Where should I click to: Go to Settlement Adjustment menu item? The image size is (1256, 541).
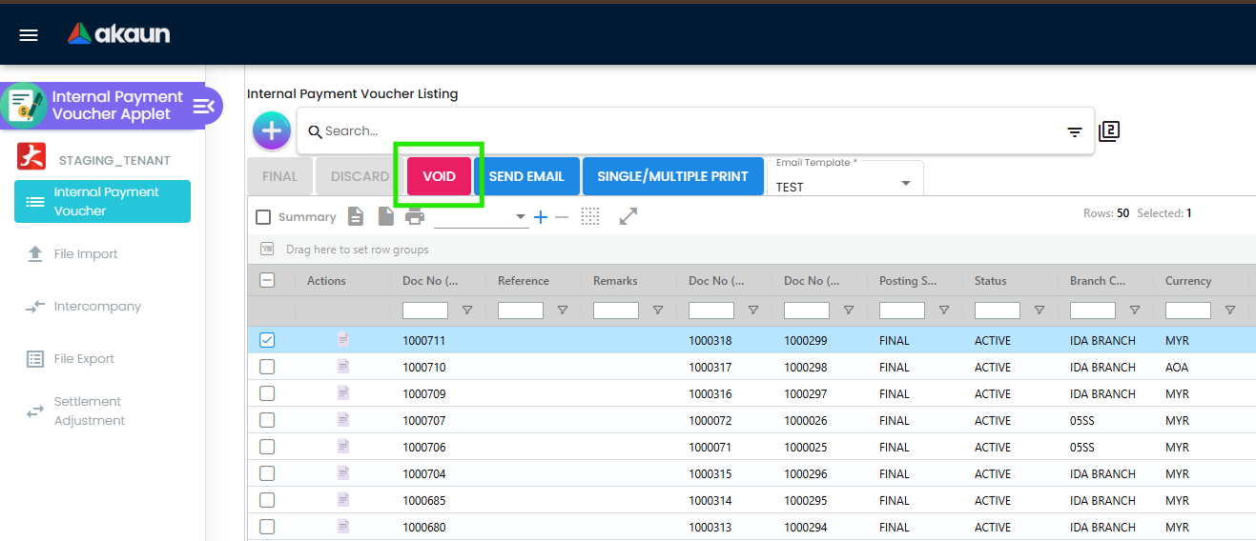(x=89, y=411)
